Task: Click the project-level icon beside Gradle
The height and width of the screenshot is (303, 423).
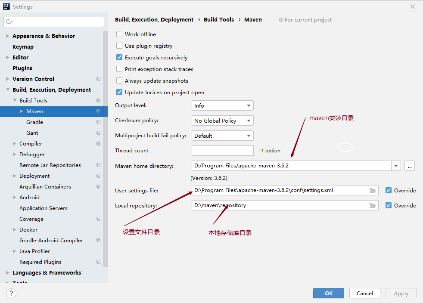Action: pyautogui.click(x=99, y=122)
